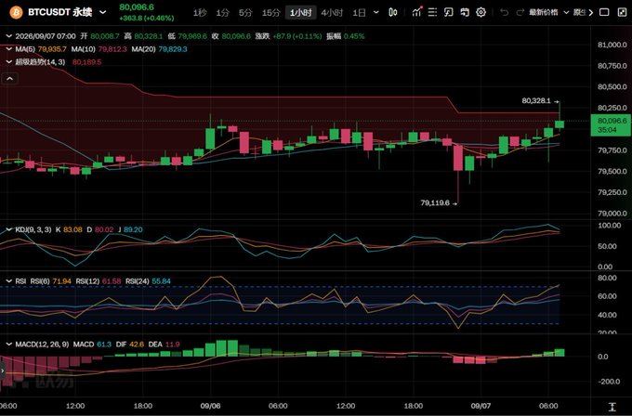632x416 pixels.
Task: Select the 4小时 timeframe
Action: point(332,13)
